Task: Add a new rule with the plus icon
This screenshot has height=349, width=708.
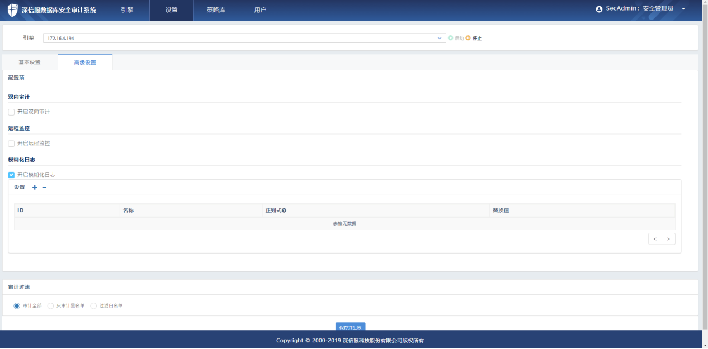Action: tap(35, 187)
